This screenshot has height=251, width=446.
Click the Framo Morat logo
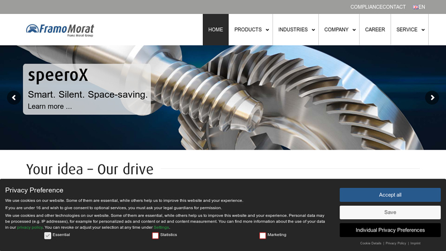(x=60, y=30)
